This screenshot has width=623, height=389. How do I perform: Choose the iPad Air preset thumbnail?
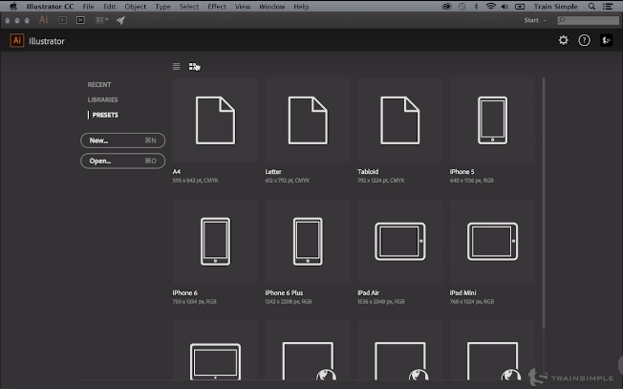pos(399,240)
